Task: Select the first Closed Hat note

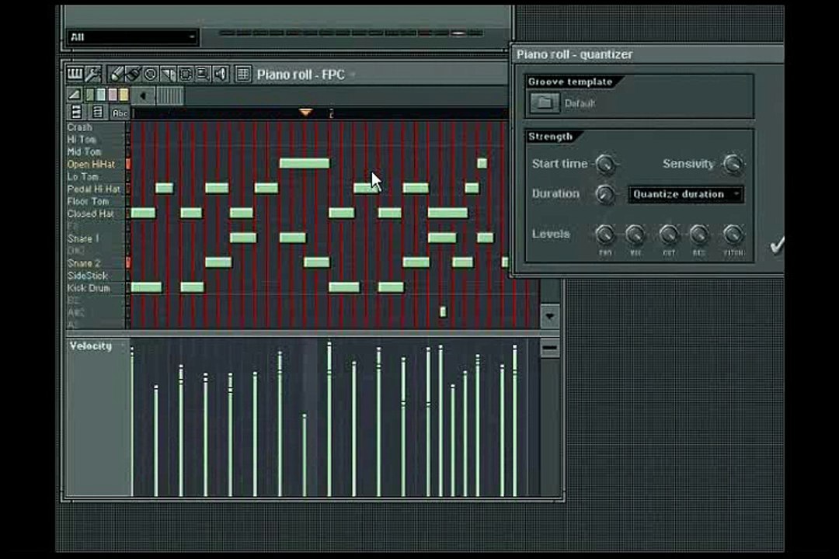Action: pyautogui.click(x=143, y=213)
